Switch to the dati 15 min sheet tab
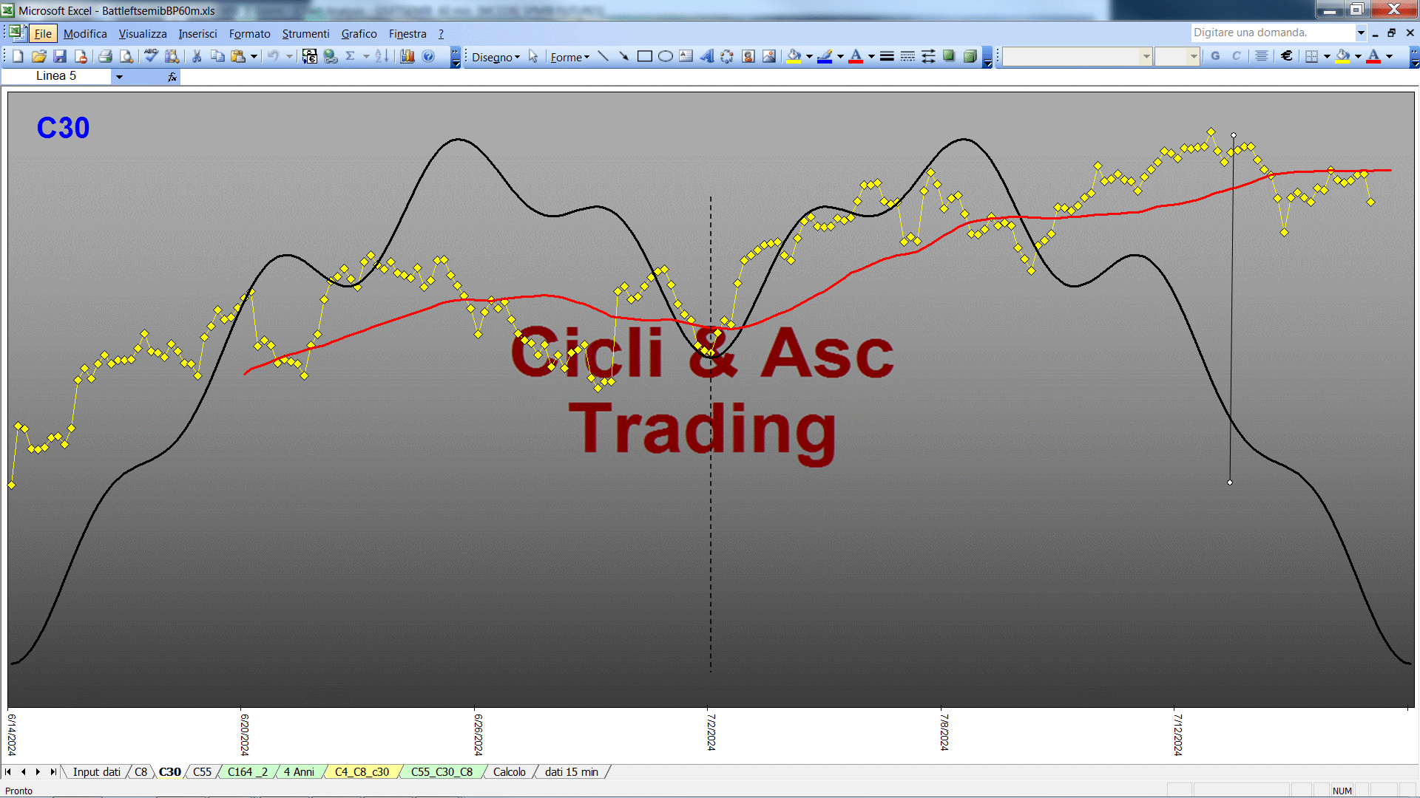This screenshot has height=798, width=1420. click(571, 772)
